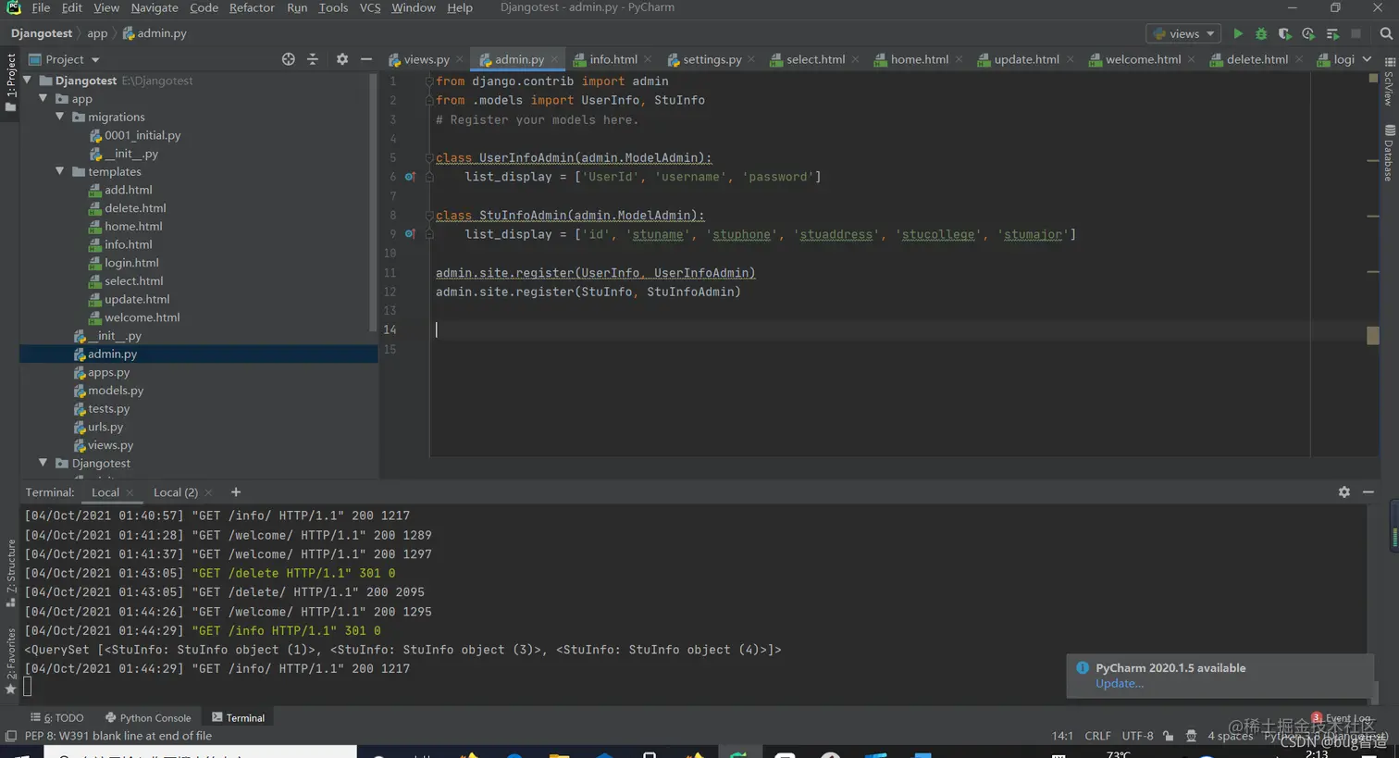Image resolution: width=1399 pixels, height=758 pixels.
Task: Collapse the migrations folder
Action: [x=60, y=117]
